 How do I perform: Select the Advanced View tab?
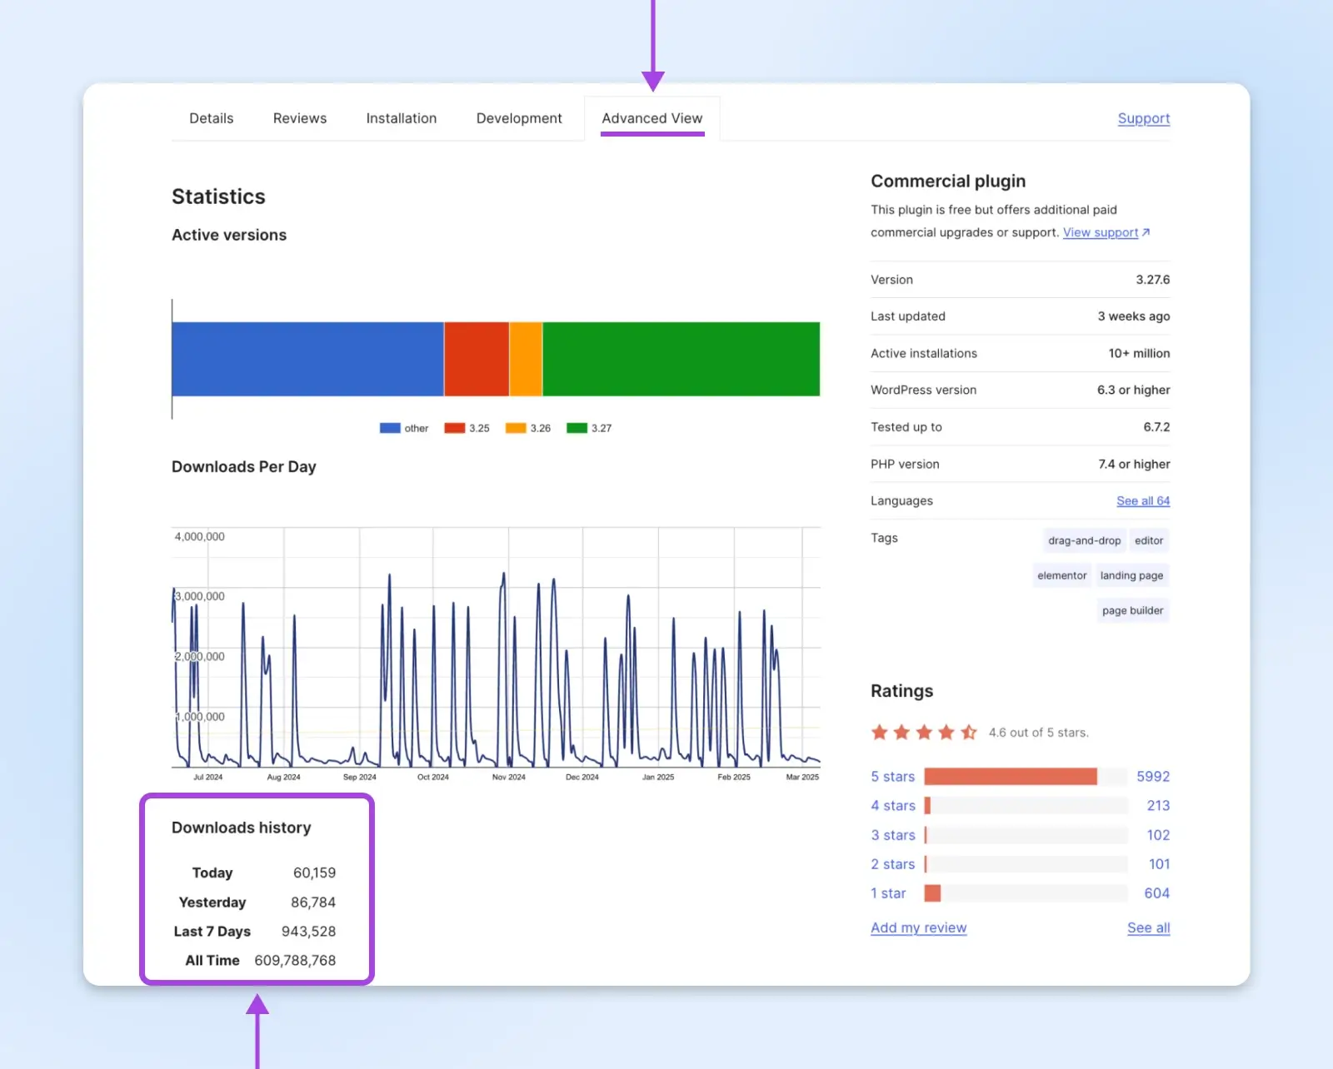point(652,118)
